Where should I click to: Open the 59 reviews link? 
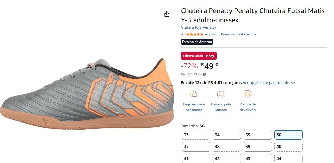click(x=212, y=34)
